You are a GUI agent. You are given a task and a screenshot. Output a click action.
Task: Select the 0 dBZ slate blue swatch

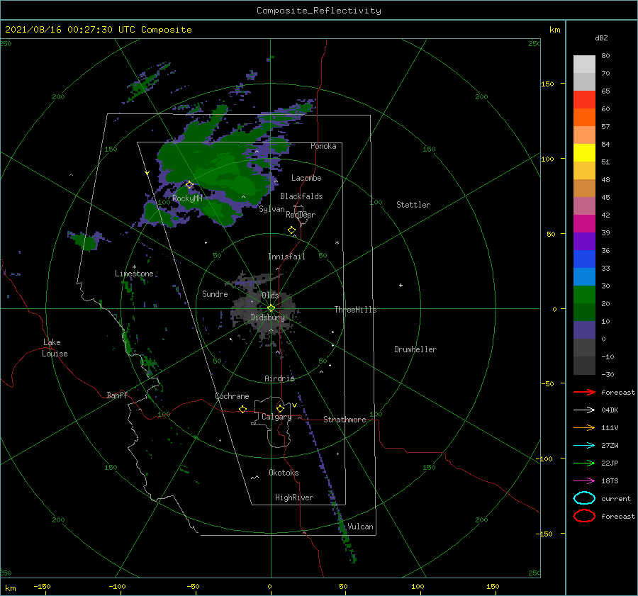click(x=584, y=330)
